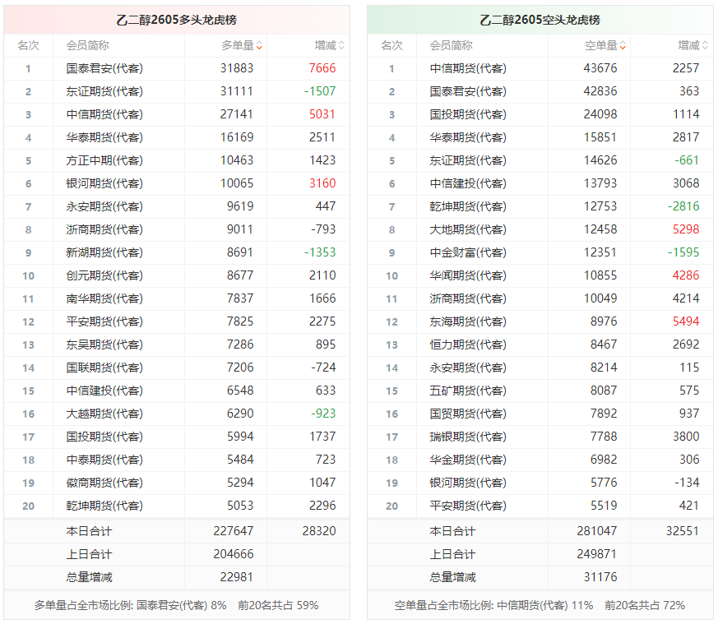Click 五矿期货(代客) member name
The width and height of the screenshot is (718, 624).
468,391
